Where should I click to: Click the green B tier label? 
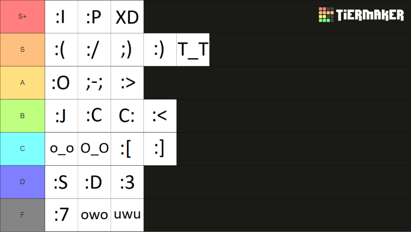coord(23,116)
